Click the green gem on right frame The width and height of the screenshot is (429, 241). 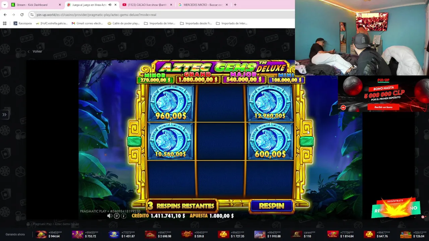(307, 141)
